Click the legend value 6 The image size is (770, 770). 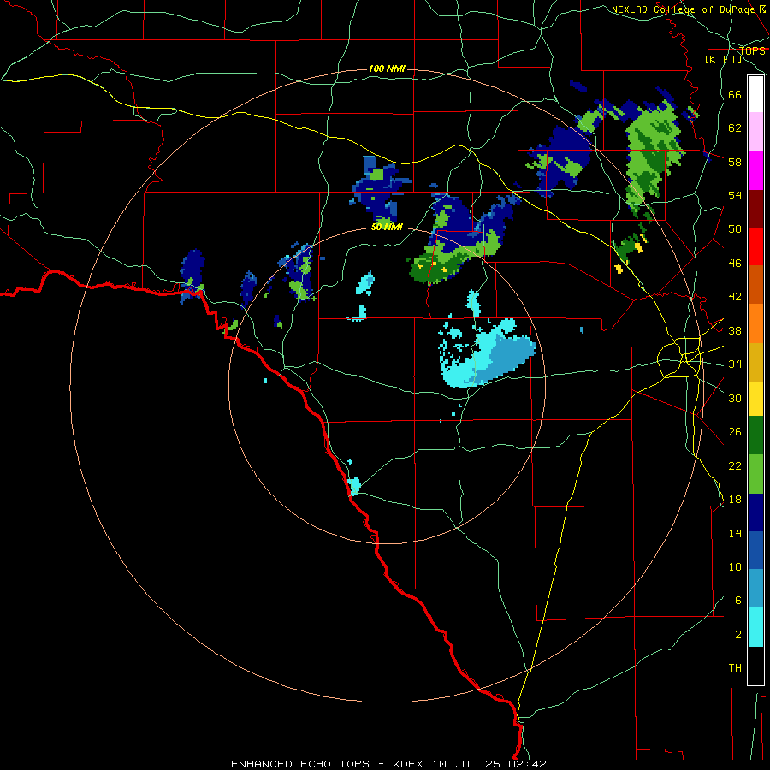pos(738,600)
